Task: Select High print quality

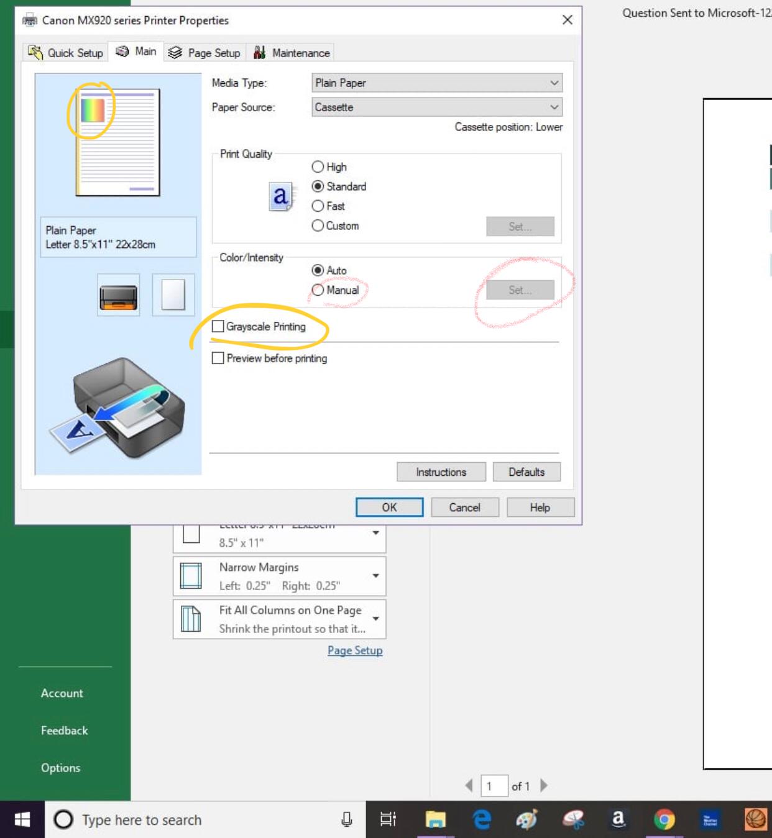Action: (x=329, y=167)
